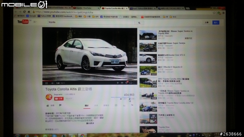The height and width of the screenshot is (137, 244).
Task: Click the report flag icon under the video
Action: tap(132, 105)
